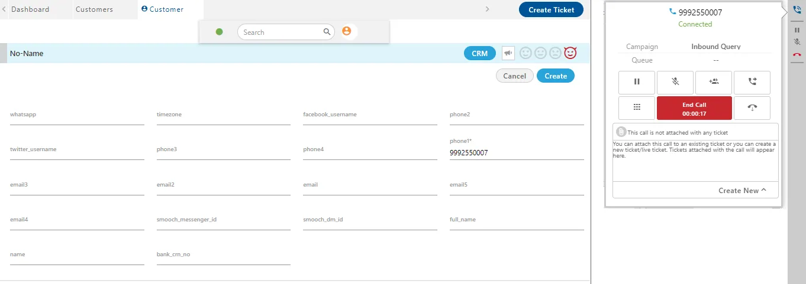Switch to the Customers tab
The height and width of the screenshot is (284, 806).
pos(95,9)
